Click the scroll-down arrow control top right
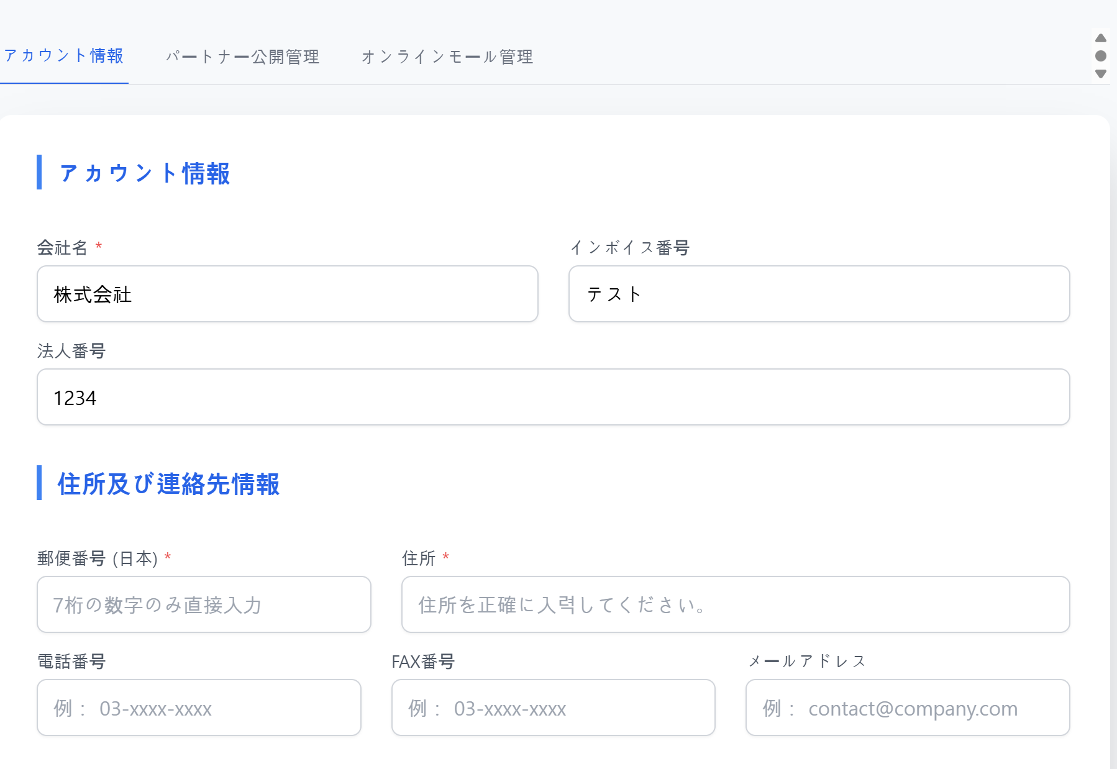This screenshot has height=769, width=1117. click(1101, 73)
